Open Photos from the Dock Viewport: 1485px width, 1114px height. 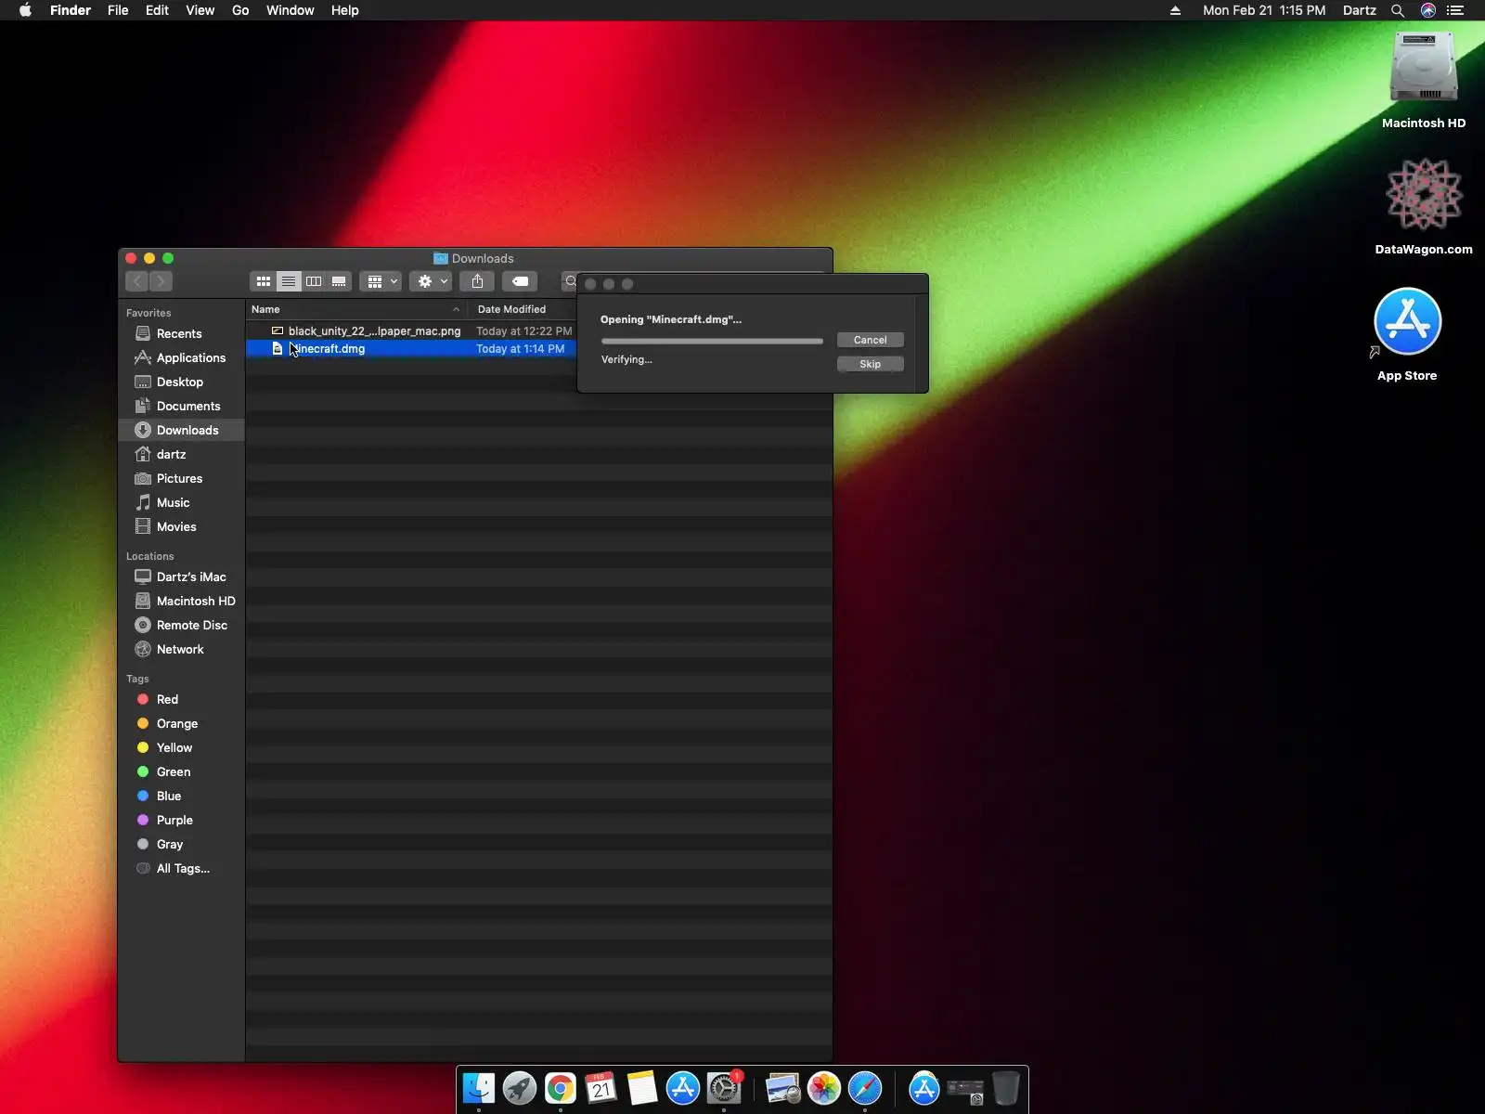(824, 1088)
